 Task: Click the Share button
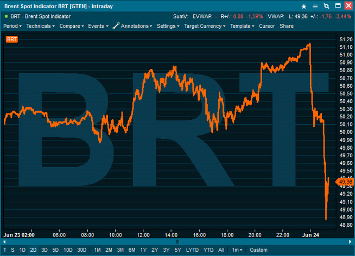[x=287, y=26]
